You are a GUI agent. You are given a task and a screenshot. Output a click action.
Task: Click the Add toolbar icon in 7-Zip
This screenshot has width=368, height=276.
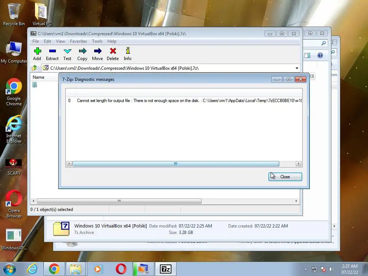click(37, 54)
